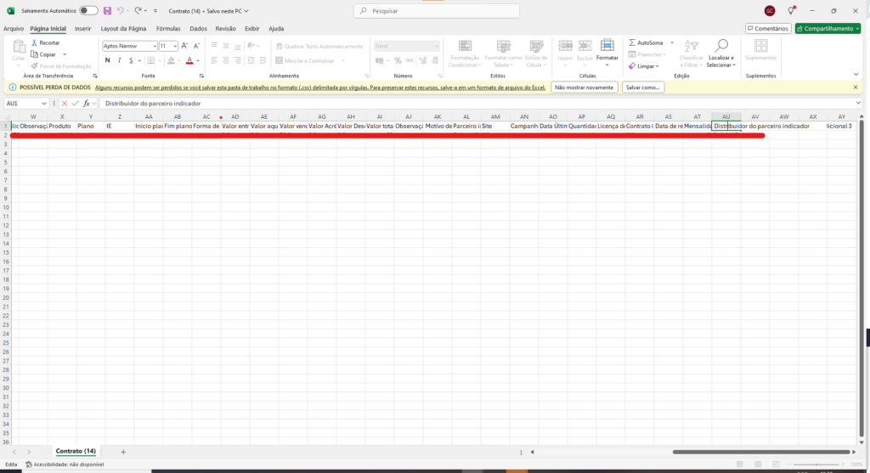The width and height of the screenshot is (870, 473).
Task: Click the red font color icon
Action: (x=189, y=60)
